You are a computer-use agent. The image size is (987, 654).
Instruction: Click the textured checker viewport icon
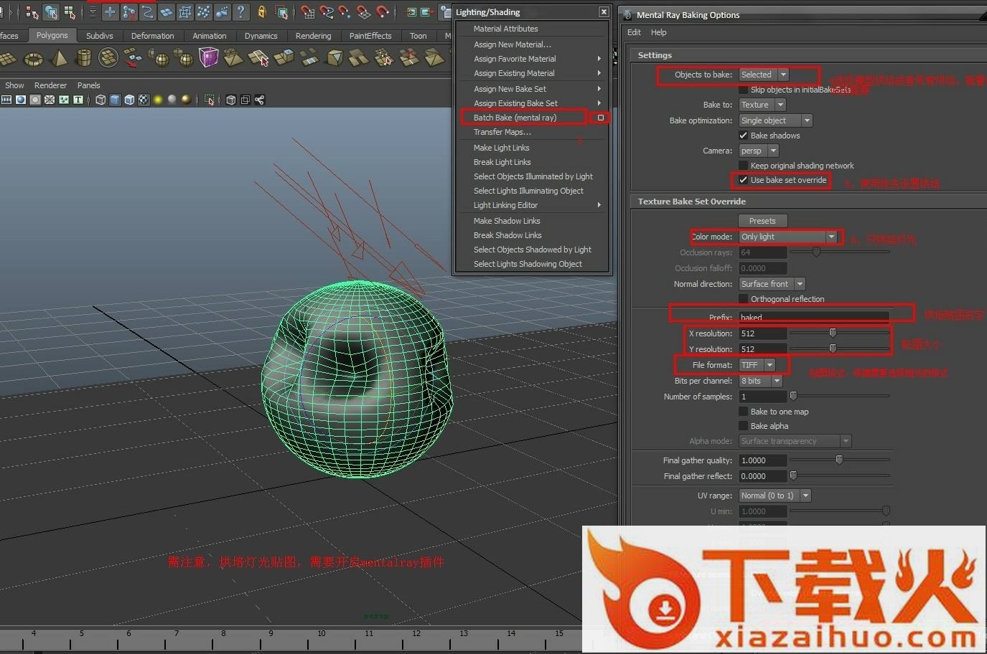click(144, 100)
